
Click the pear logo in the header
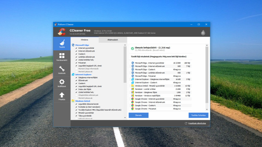point(203,32)
